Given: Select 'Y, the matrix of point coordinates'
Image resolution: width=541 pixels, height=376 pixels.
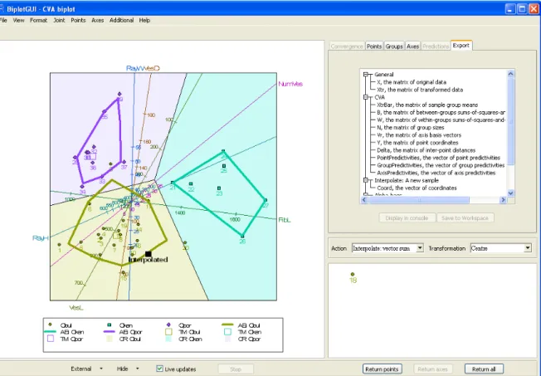Looking at the screenshot, I should pyautogui.click(x=417, y=143).
